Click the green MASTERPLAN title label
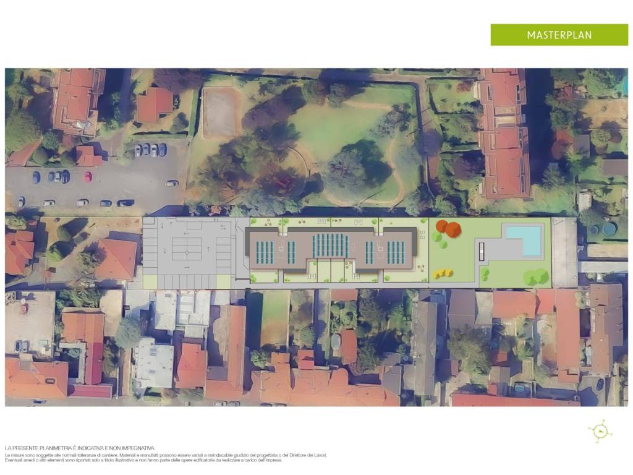 point(559,35)
